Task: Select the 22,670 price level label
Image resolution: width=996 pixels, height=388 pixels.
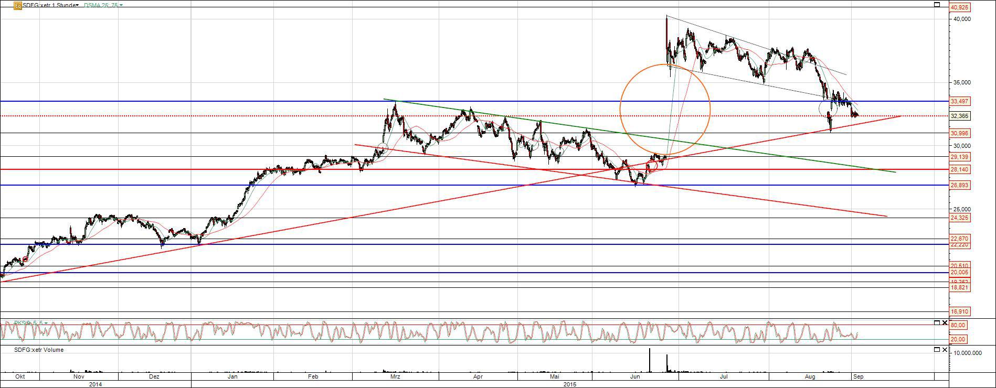Action: coord(959,239)
